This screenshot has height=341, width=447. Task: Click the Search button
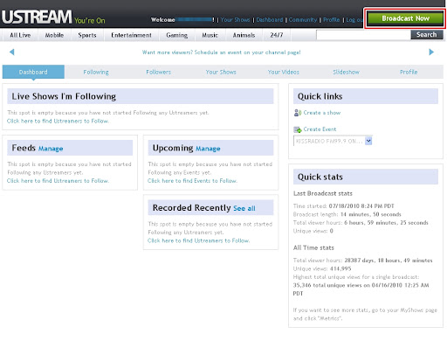[427, 35]
